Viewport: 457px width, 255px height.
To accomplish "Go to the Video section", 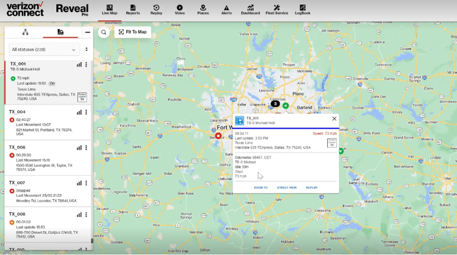I will tap(180, 10).
